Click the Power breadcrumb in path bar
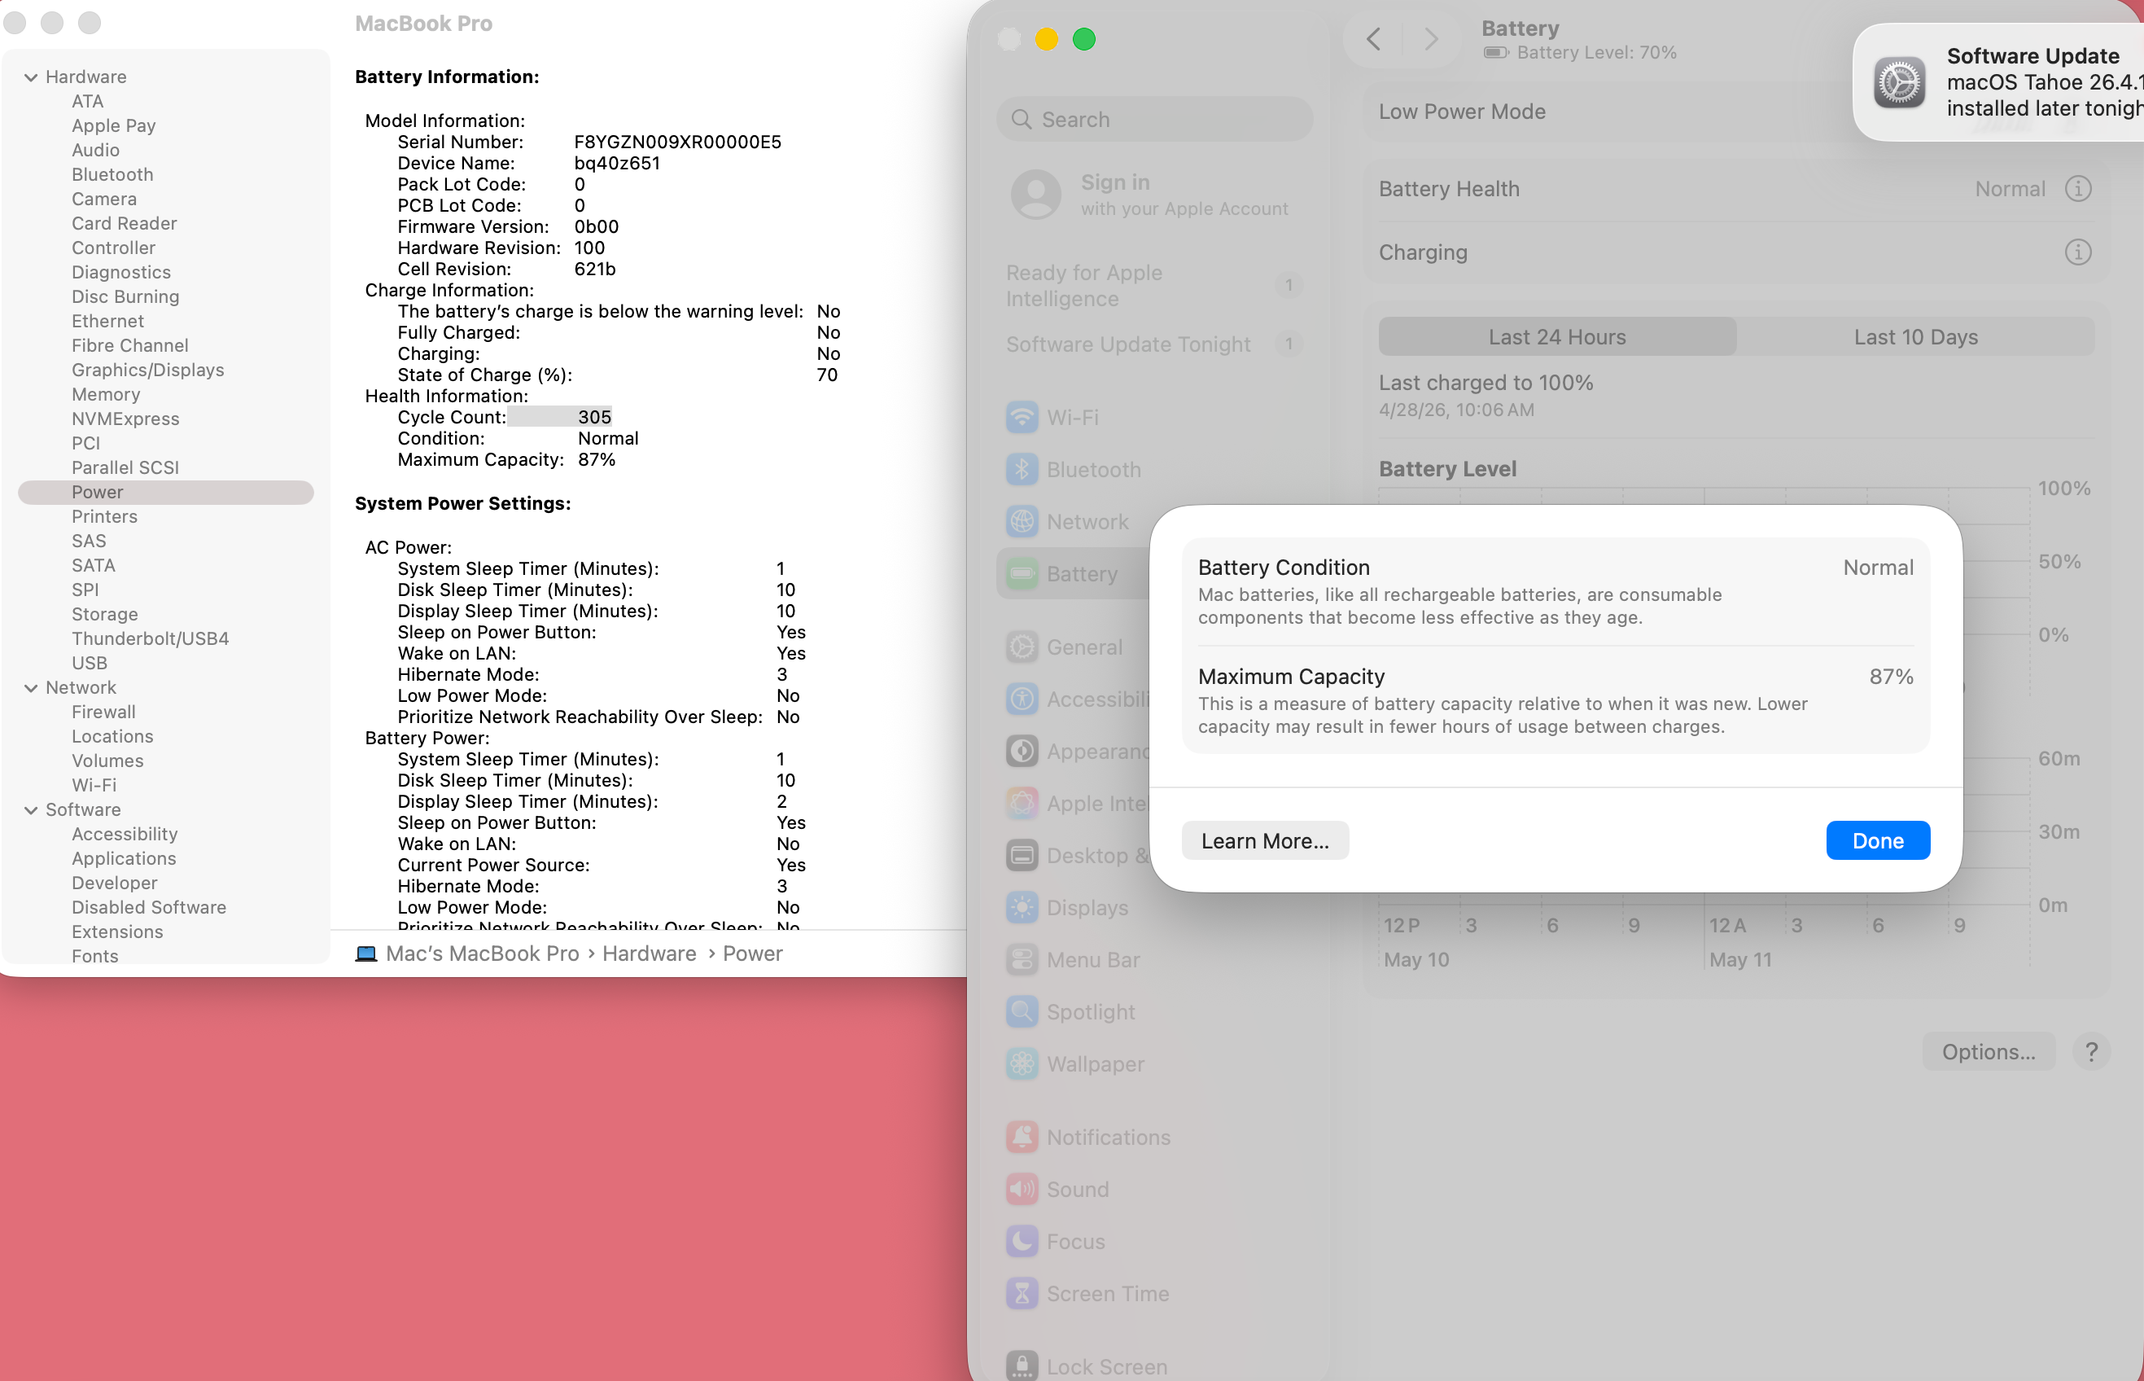 (752, 954)
